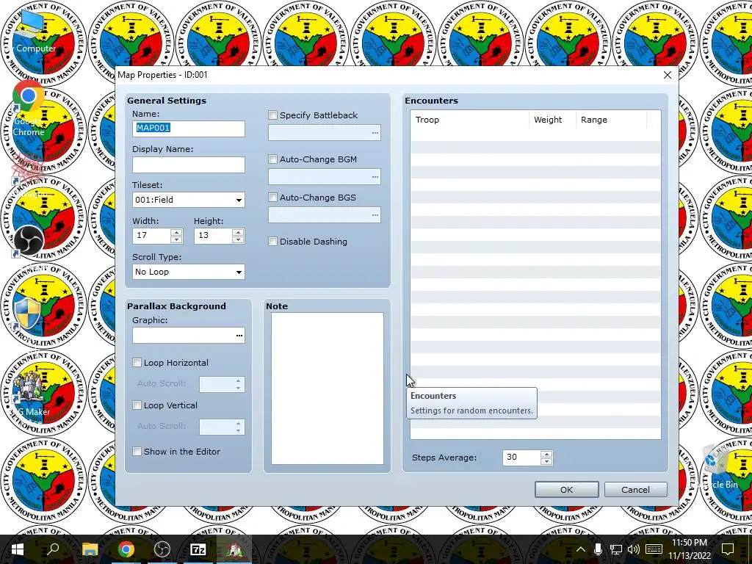752x564 pixels.
Task: Click the Width value field
Action: 152,236
